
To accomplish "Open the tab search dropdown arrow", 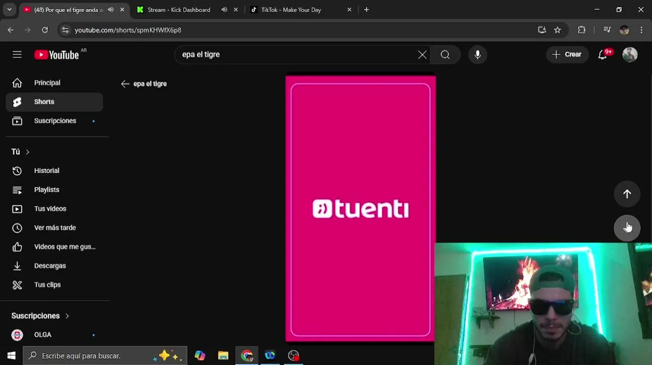I will click(x=9, y=10).
